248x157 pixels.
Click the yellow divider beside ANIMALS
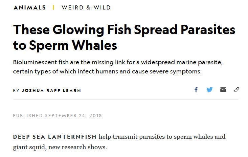53,7
